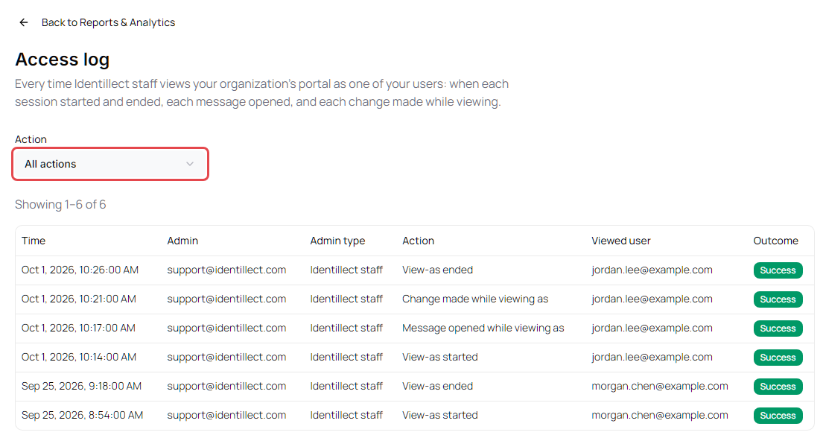Click jordan.lee@example.com in 10:26:00 AM row
The height and width of the screenshot is (438, 823).
[652, 270]
